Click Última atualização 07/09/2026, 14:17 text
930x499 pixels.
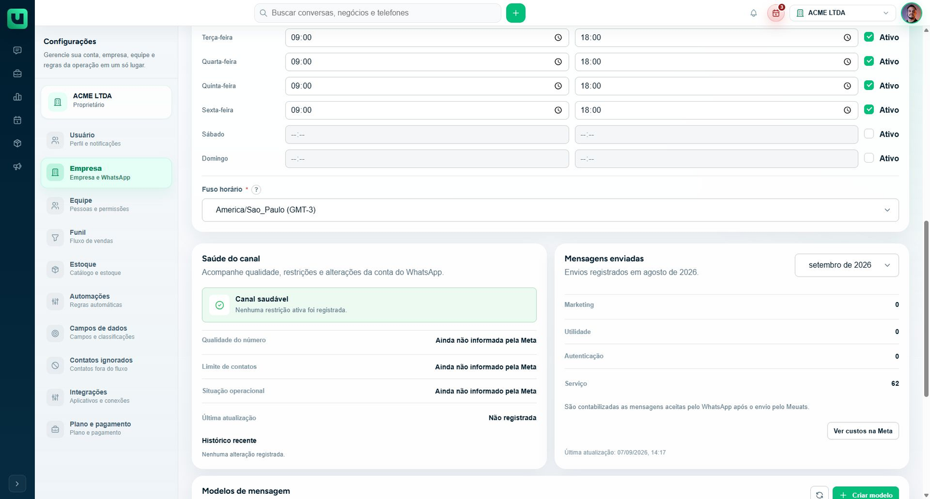click(x=615, y=453)
